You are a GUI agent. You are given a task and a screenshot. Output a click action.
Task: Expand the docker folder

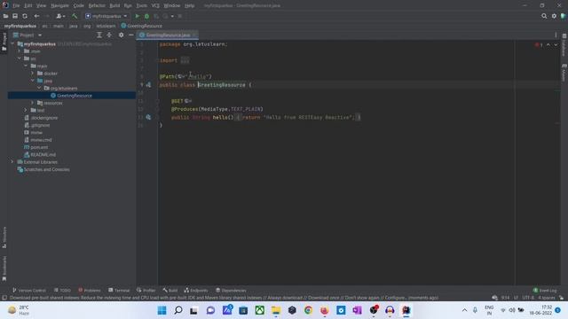pos(33,73)
